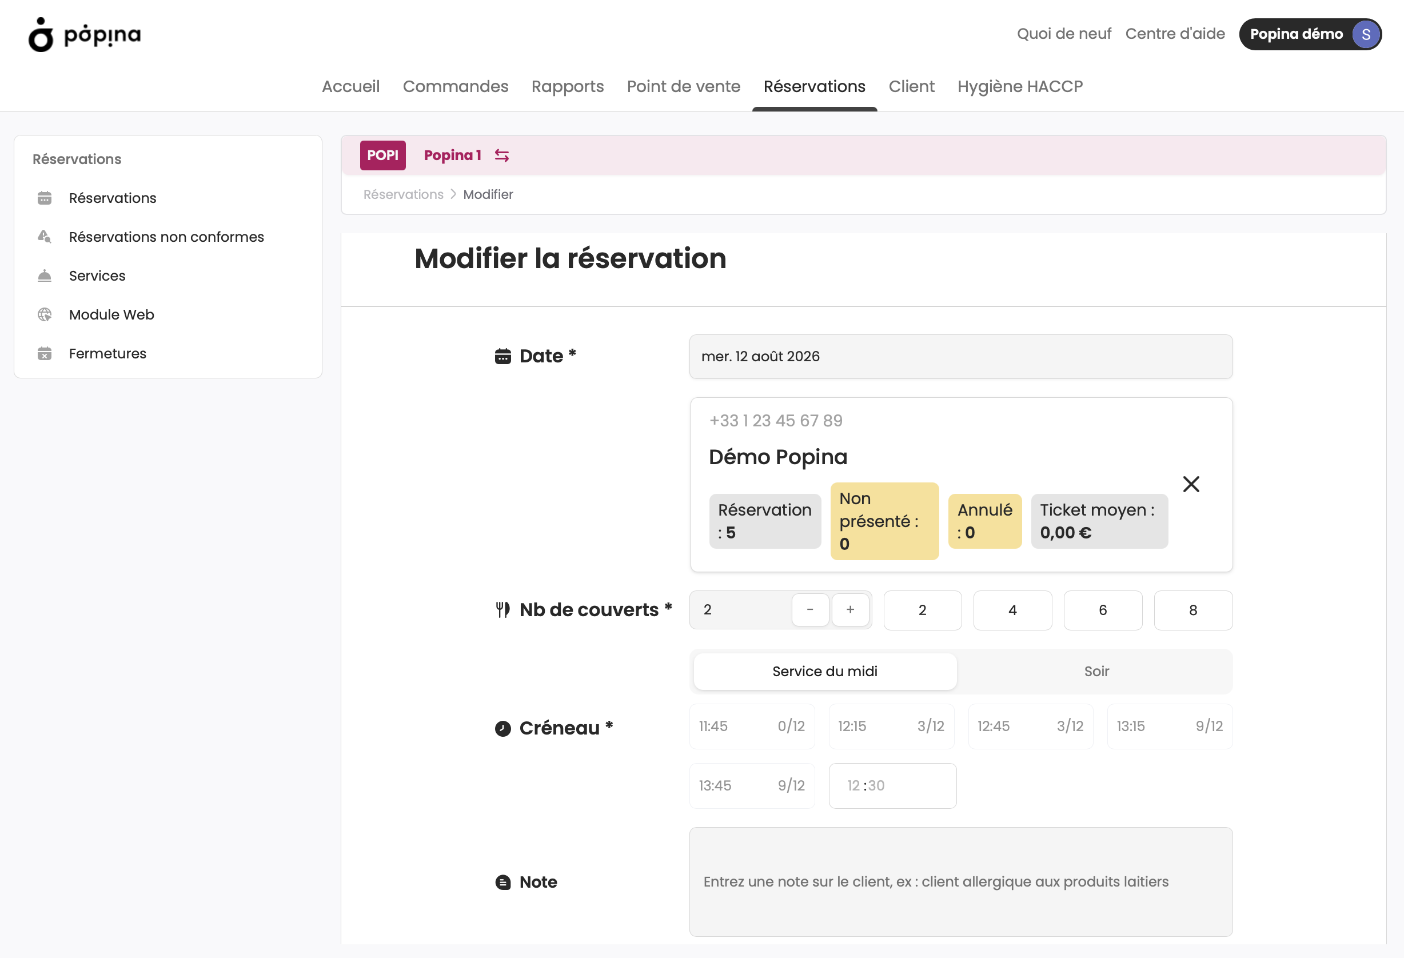Screen dimensions: 1404x958
Task: Switch establishment with swap arrows icon
Action: [501, 155]
